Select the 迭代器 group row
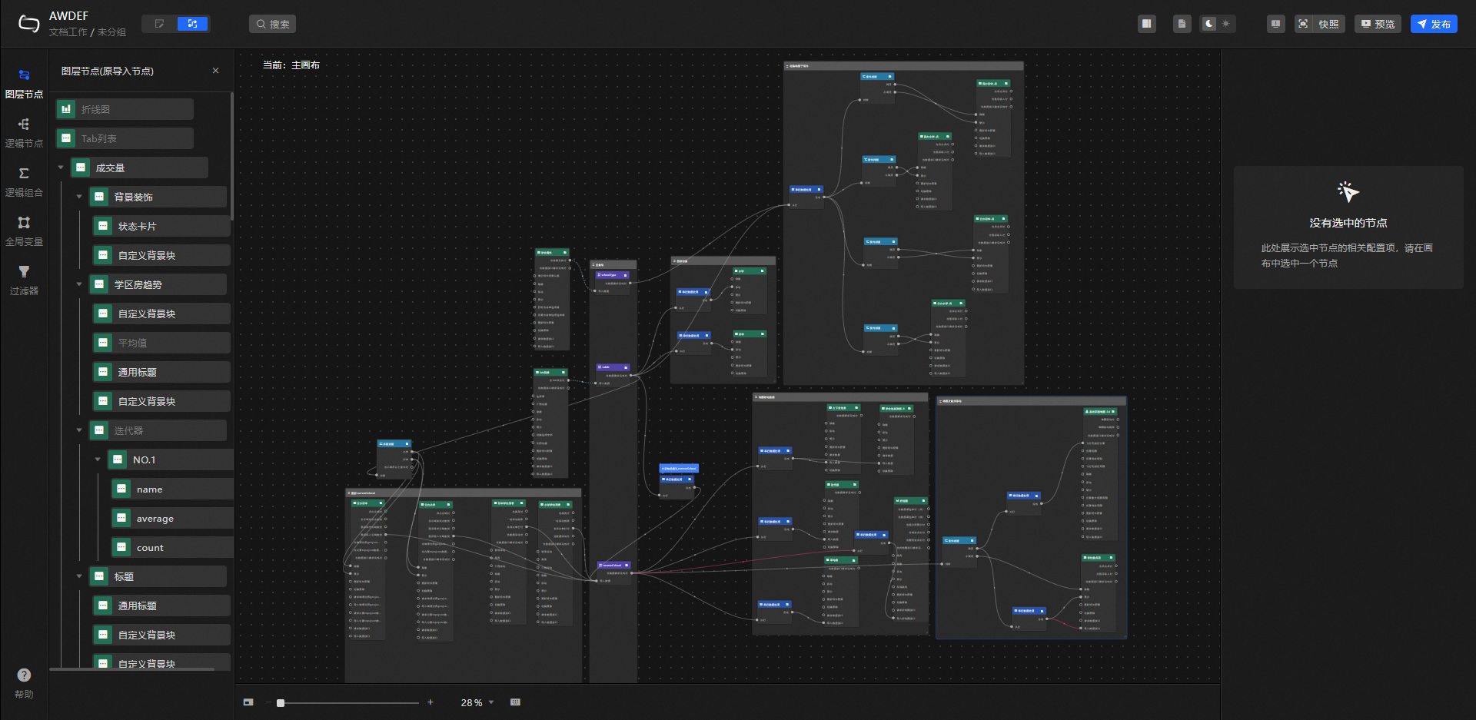The width and height of the screenshot is (1476, 720). click(x=158, y=430)
